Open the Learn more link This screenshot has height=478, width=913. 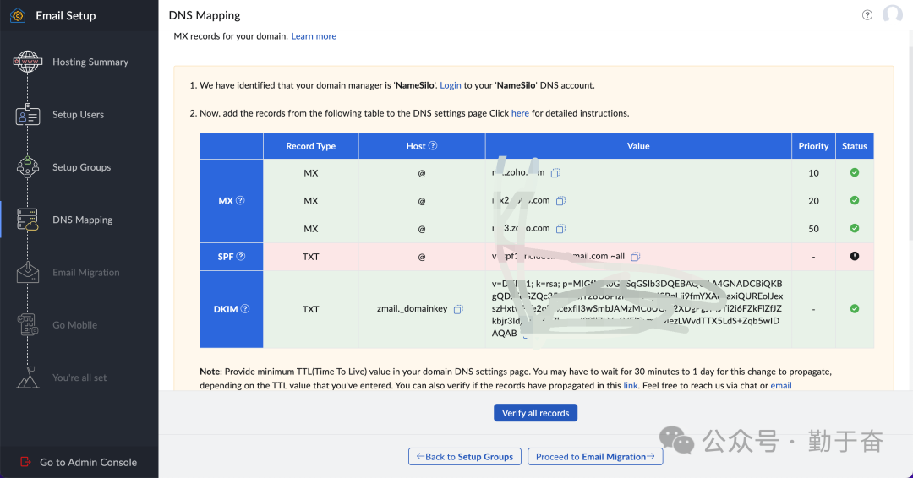(x=314, y=36)
